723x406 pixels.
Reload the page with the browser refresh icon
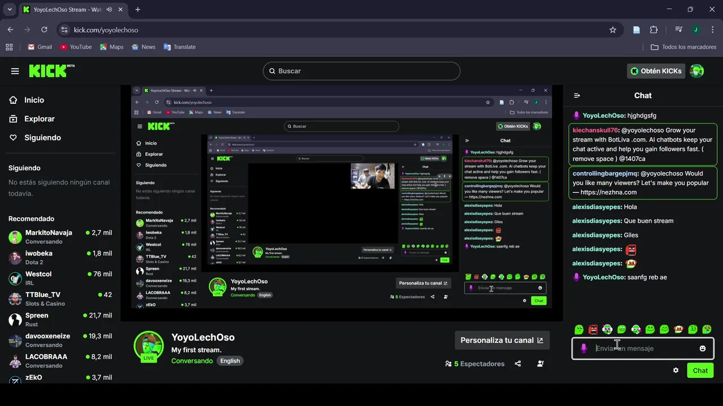point(44,30)
